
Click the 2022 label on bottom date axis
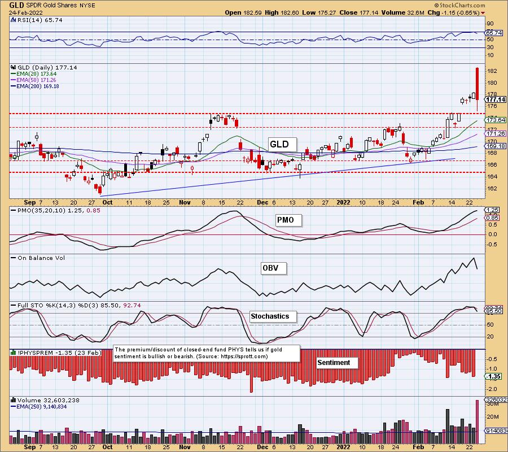tap(343, 447)
